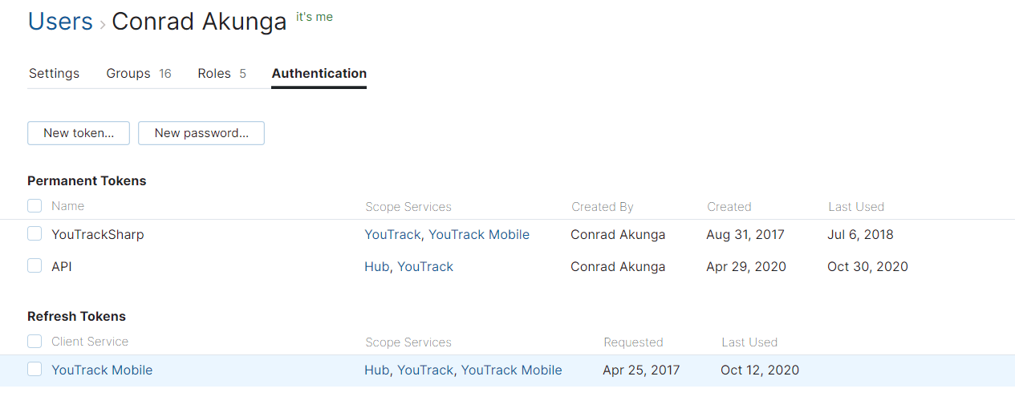Select the Authentication tab
The image size is (1015, 413).
[x=319, y=74]
